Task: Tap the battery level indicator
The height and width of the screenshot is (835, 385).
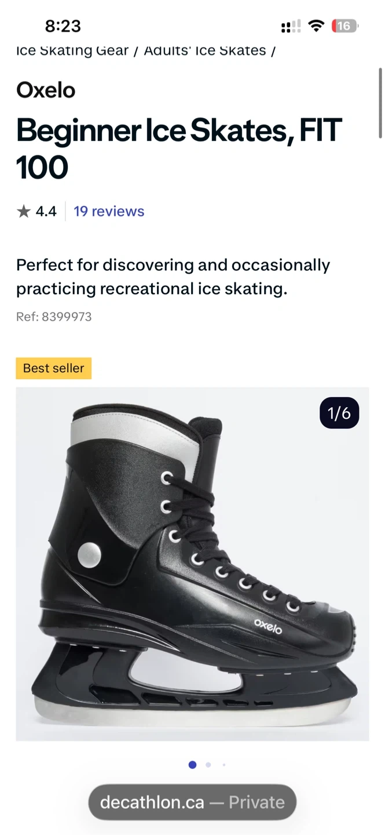Action: [x=344, y=26]
